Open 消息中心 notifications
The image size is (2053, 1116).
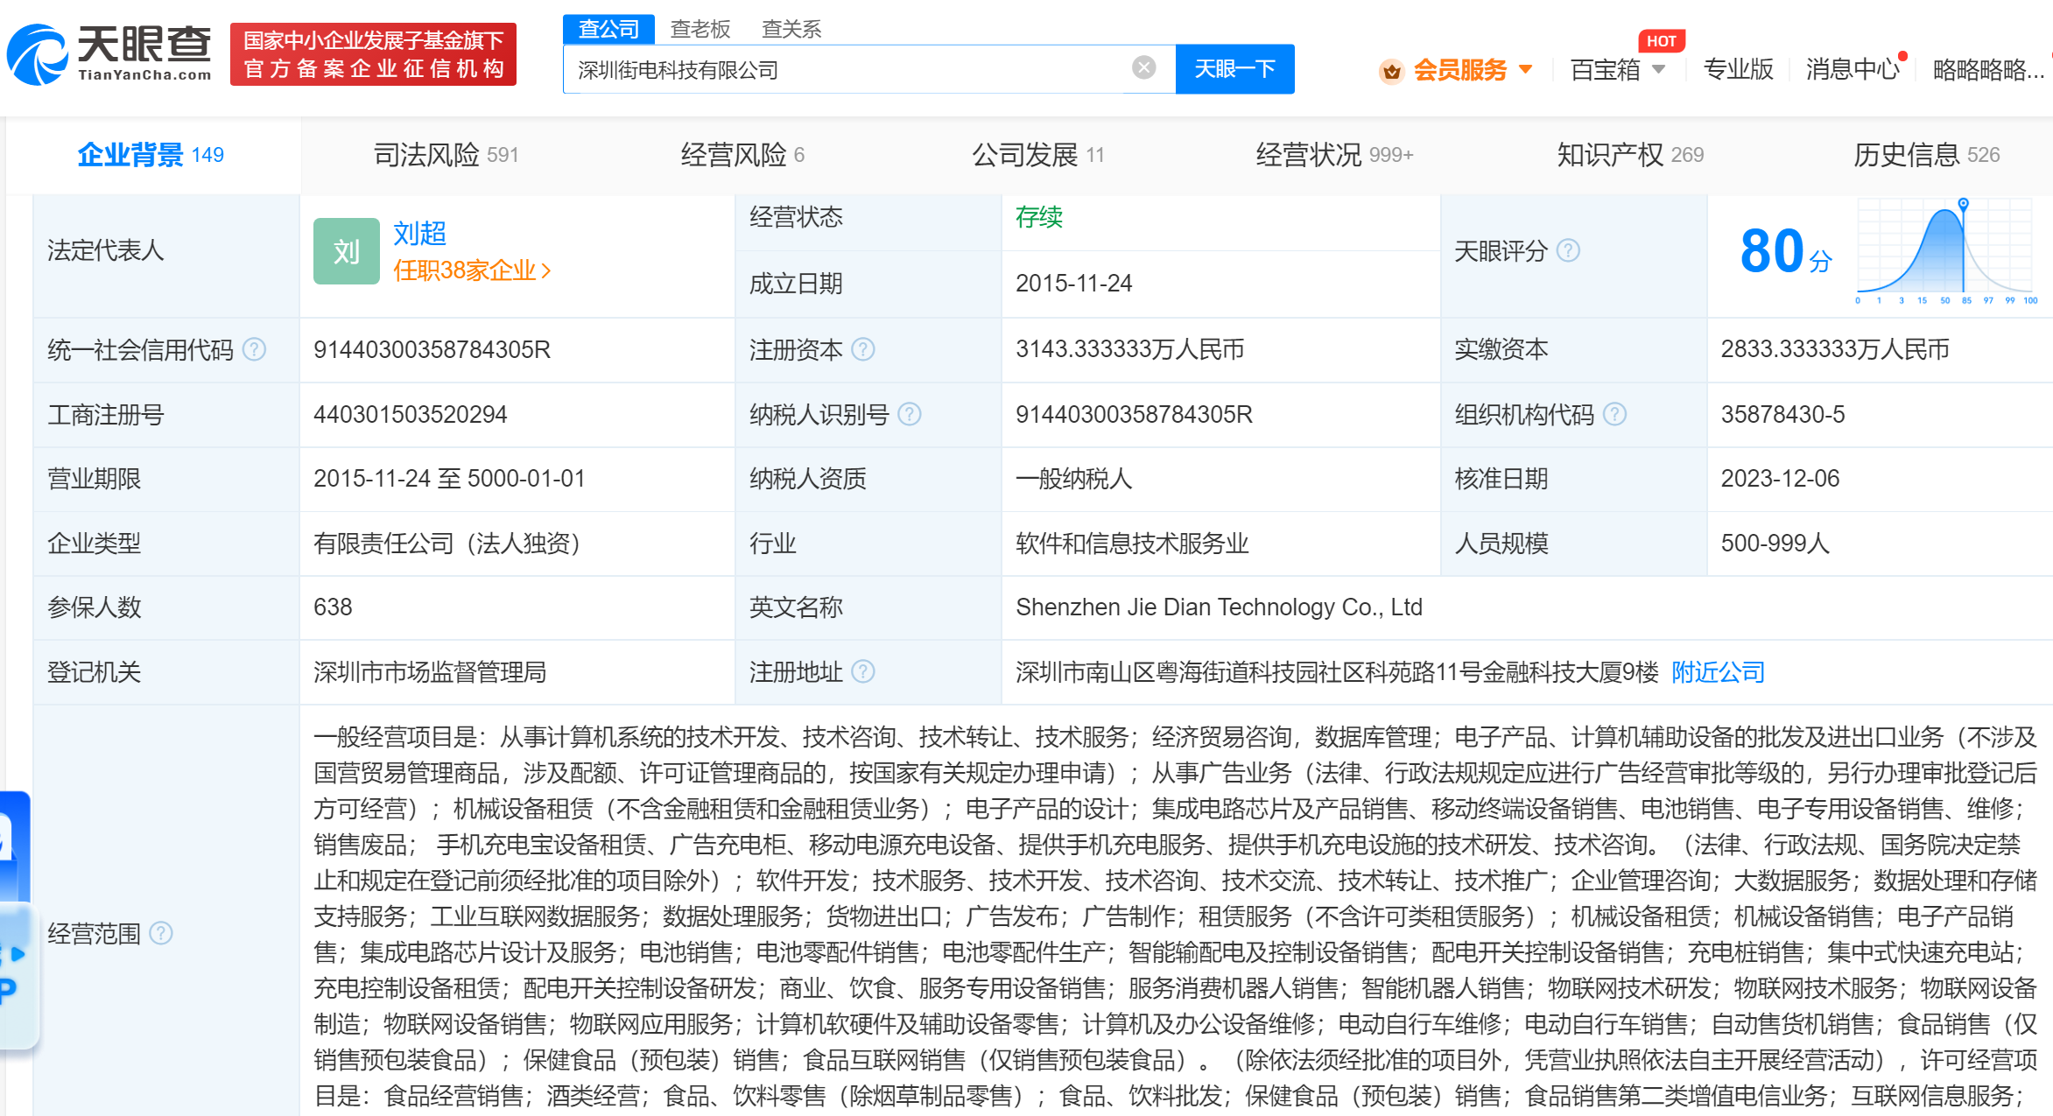pos(1852,69)
